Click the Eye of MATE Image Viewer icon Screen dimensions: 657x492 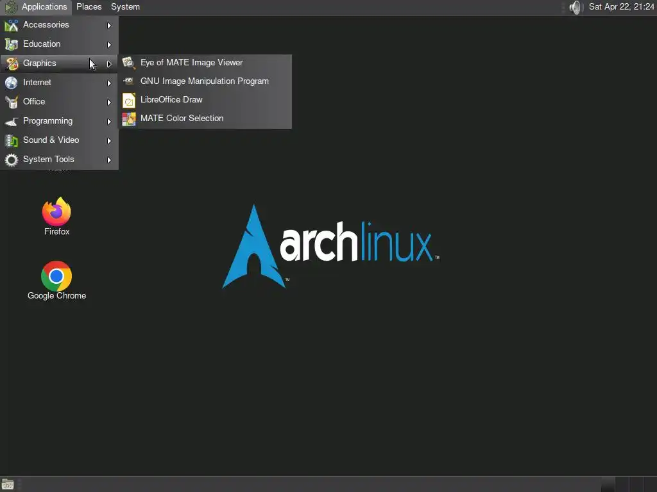click(x=128, y=63)
